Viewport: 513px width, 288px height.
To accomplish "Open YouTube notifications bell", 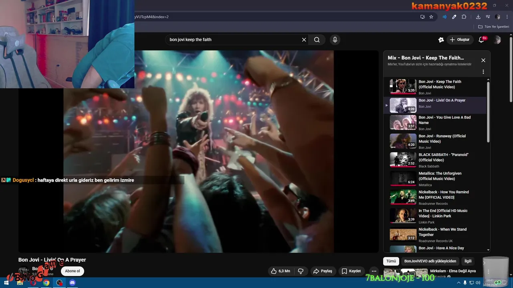I will click(482, 40).
